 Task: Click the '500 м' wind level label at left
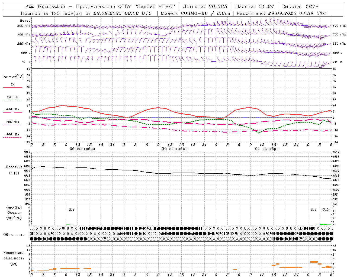(x=26, y=53)
